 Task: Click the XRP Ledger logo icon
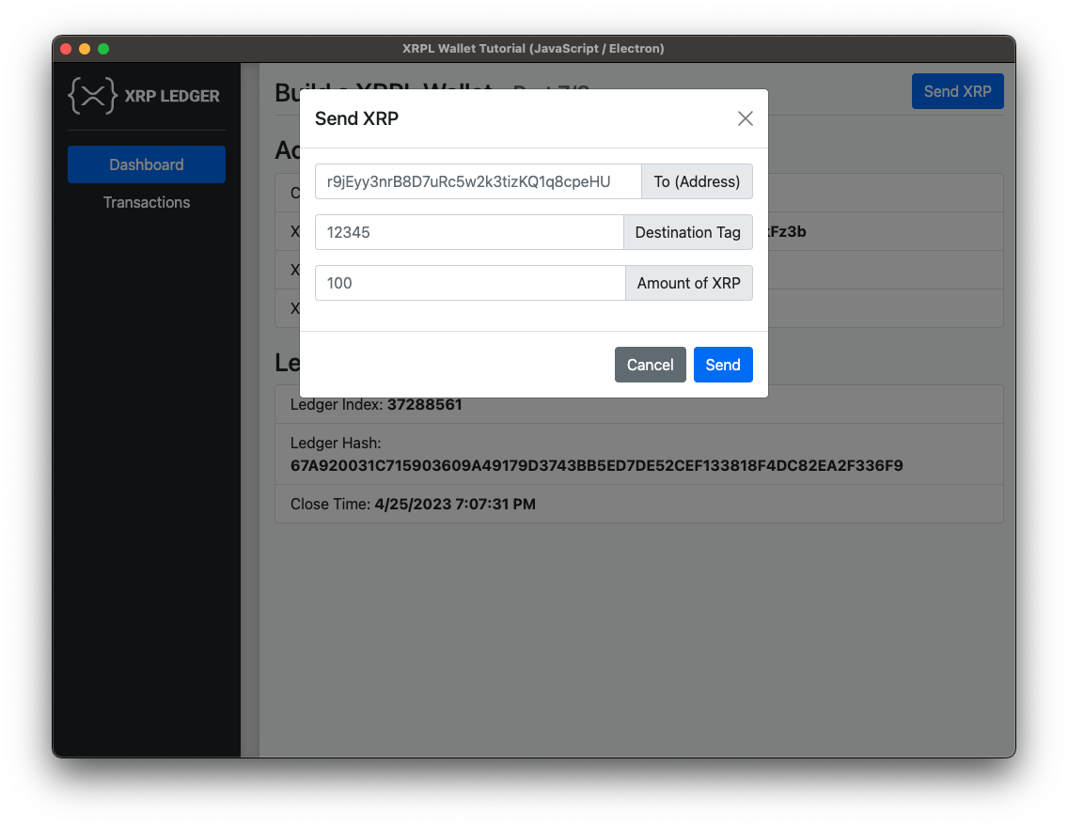tap(90, 95)
